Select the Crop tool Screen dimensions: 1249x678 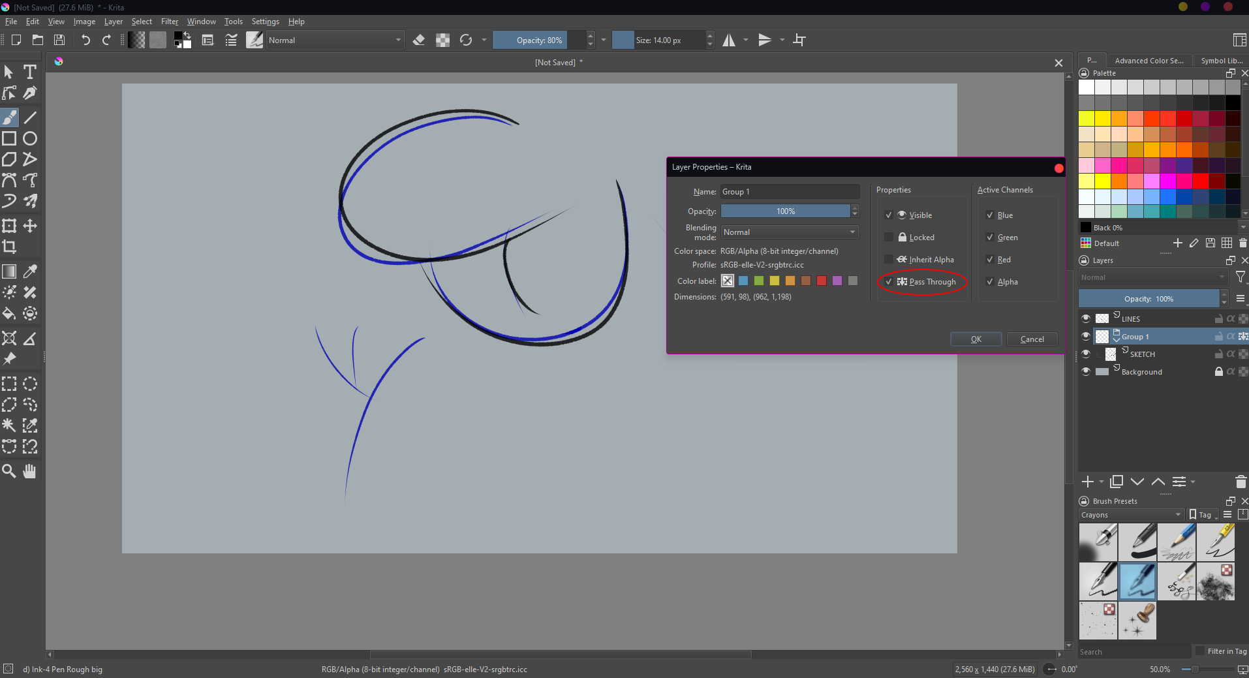coord(9,247)
